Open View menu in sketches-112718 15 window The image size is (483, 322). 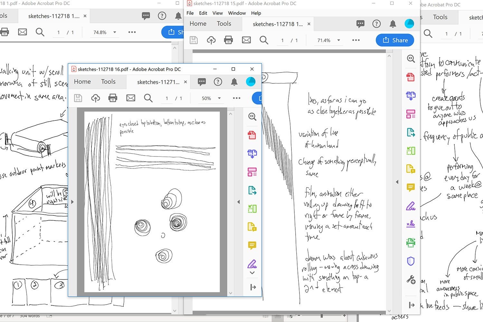[217, 13]
